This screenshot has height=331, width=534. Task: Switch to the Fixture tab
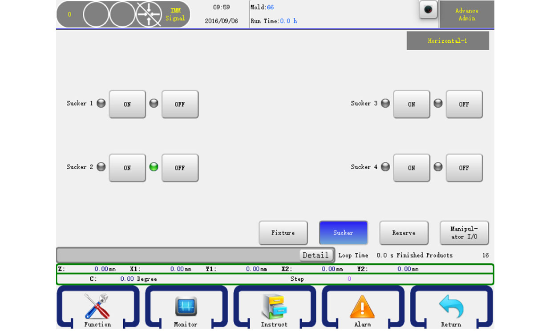click(x=283, y=233)
